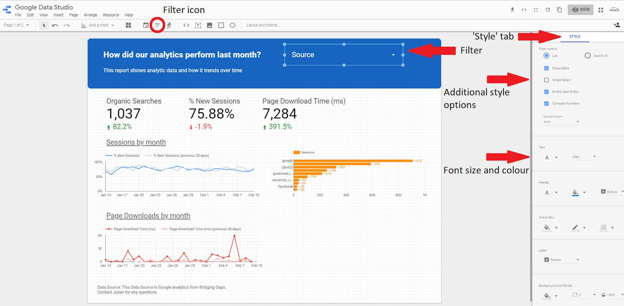Screen dimensions: 624x306
Task: Make a copy of this report
Action: [559, 10]
